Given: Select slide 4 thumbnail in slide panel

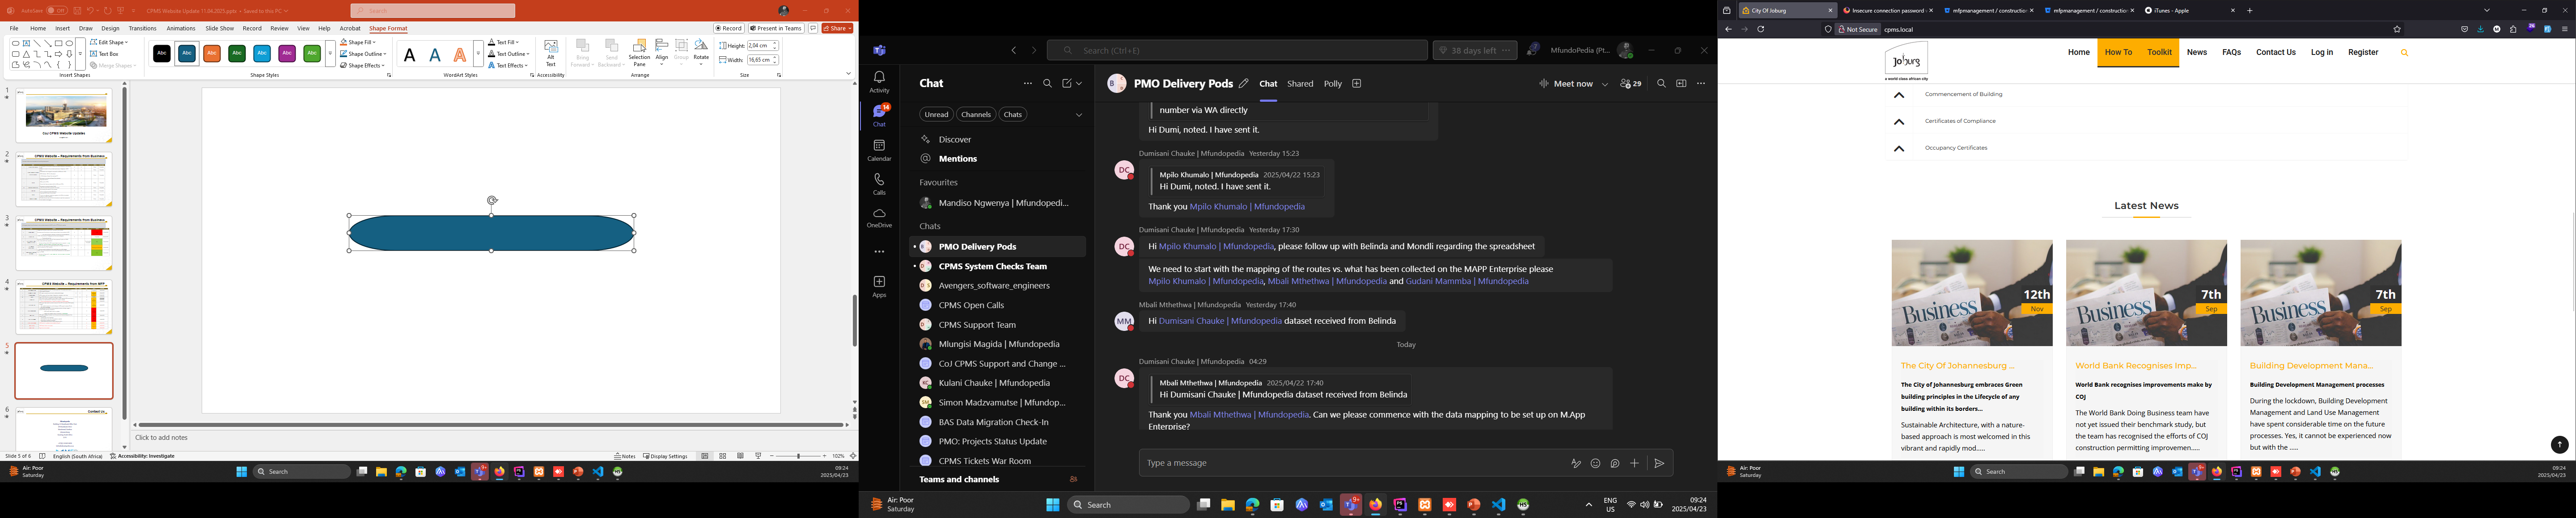Looking at the screenshot, I should [64, 307].
